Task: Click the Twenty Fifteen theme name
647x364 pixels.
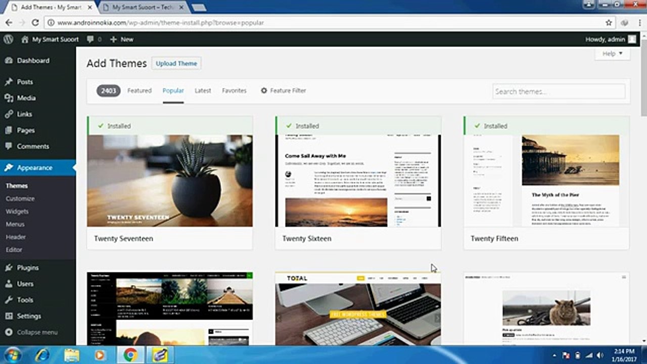Action: click(494, 239)
